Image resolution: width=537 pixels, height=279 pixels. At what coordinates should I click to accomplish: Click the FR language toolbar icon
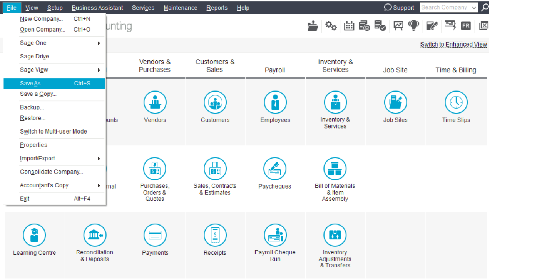tap(466, 26)
